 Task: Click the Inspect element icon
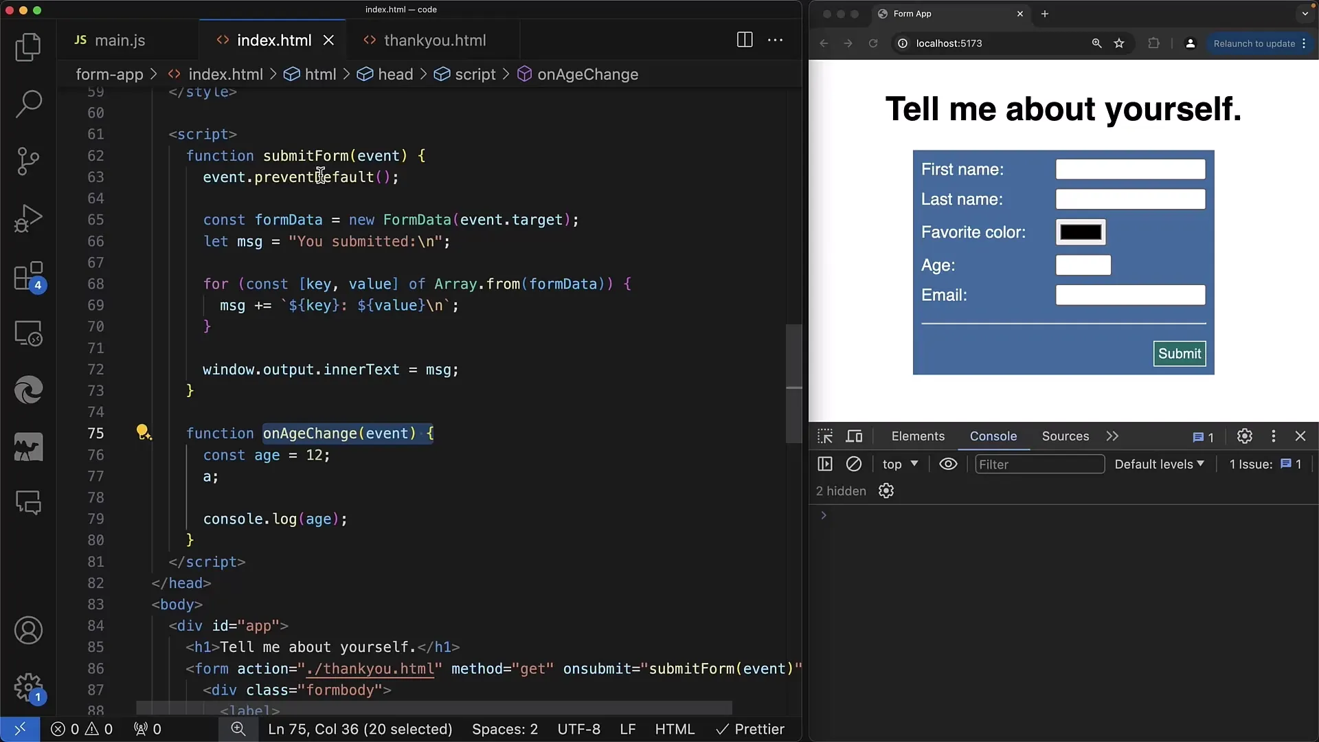click(824, 436)
